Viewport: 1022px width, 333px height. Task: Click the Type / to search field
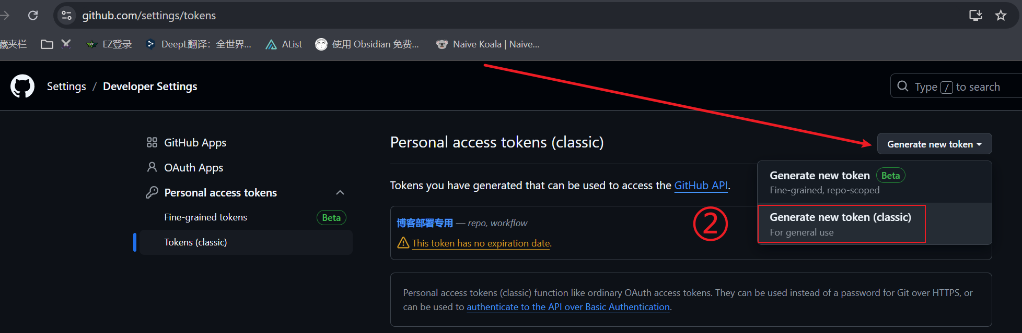(957, 87)
